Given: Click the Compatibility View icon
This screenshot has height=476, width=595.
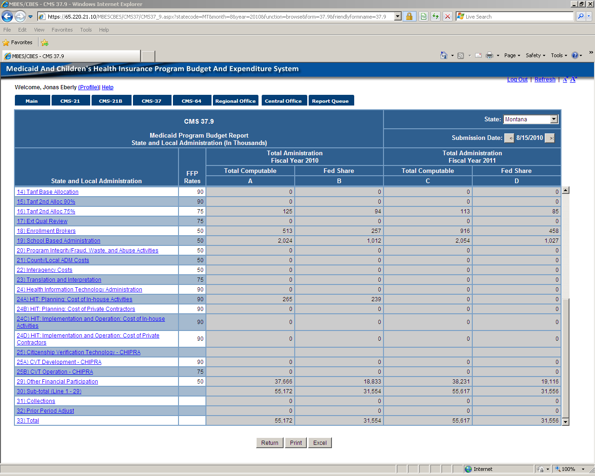Looking at the screenshot, I should pos(423,17).
